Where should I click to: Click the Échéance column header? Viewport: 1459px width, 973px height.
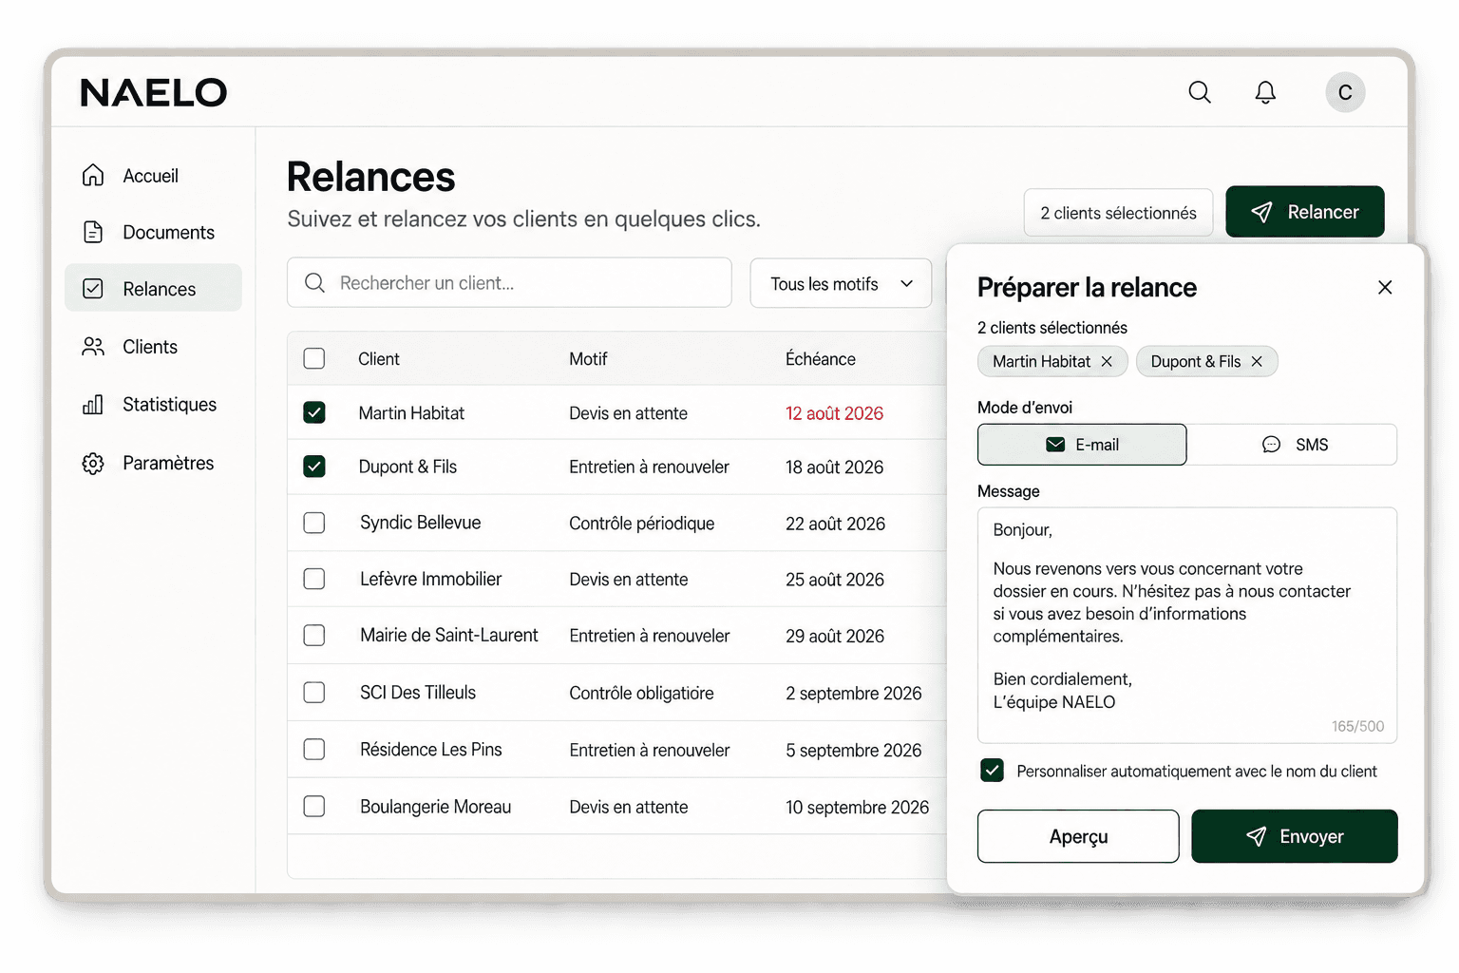821,359
